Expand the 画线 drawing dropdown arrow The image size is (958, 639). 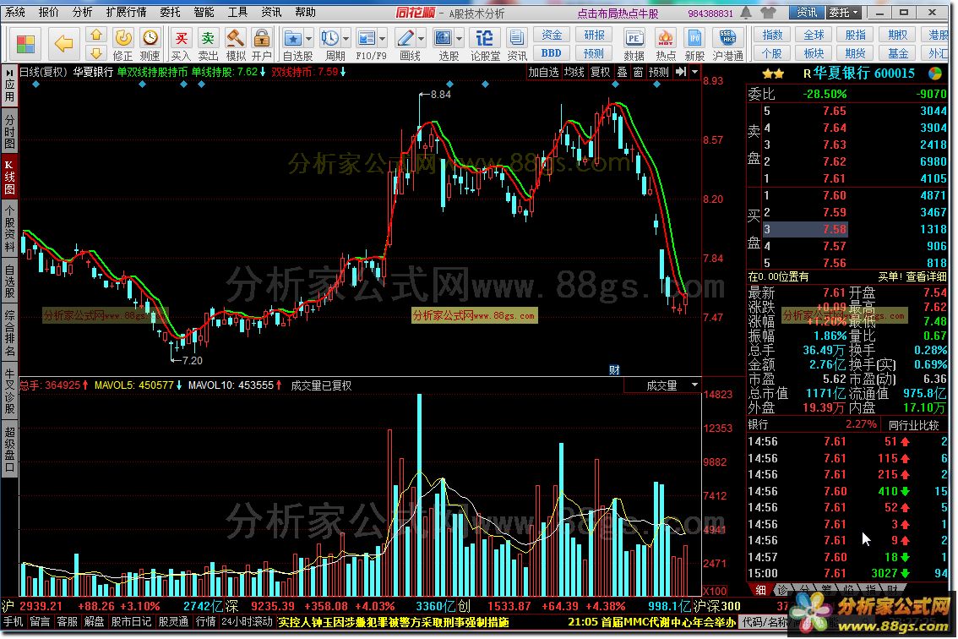click(x=422, y=39)
